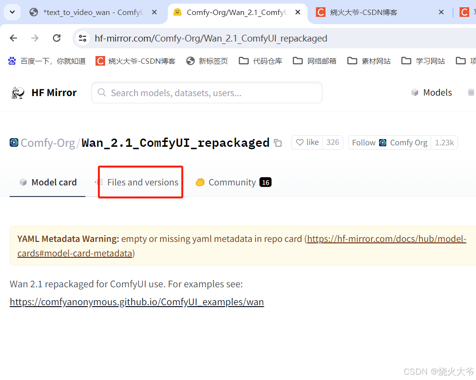476x380 pixels.
Task: Focus the hf-mirror.com address bar URL
Action: point(211,38)
